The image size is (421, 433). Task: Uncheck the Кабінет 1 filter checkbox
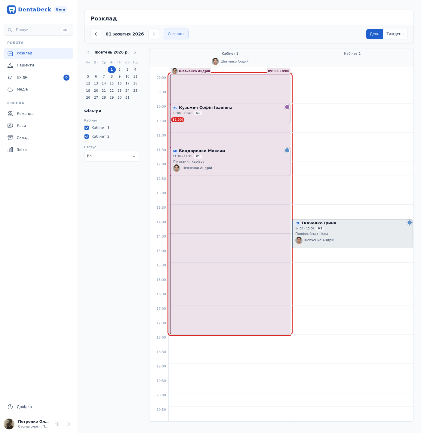[87, 128]
